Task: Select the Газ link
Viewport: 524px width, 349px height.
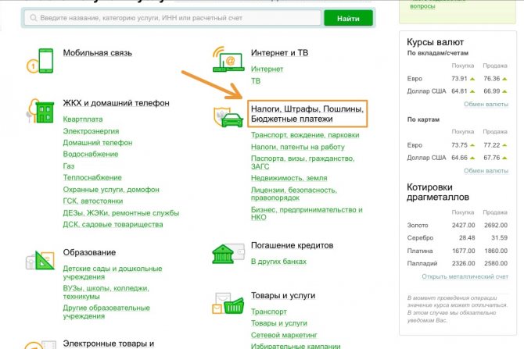Action: (x=69, y=166)
